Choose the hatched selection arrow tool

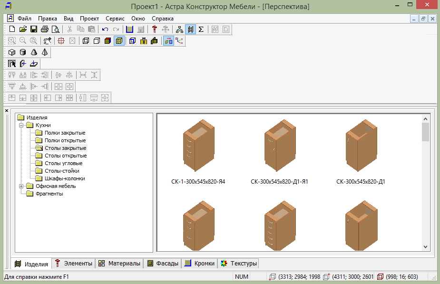click(x=12, y=64)
